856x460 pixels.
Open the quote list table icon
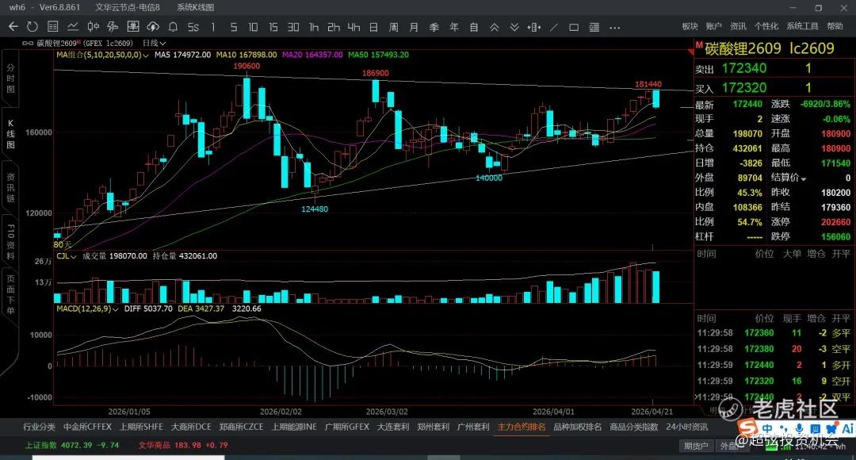coord(53,27)
